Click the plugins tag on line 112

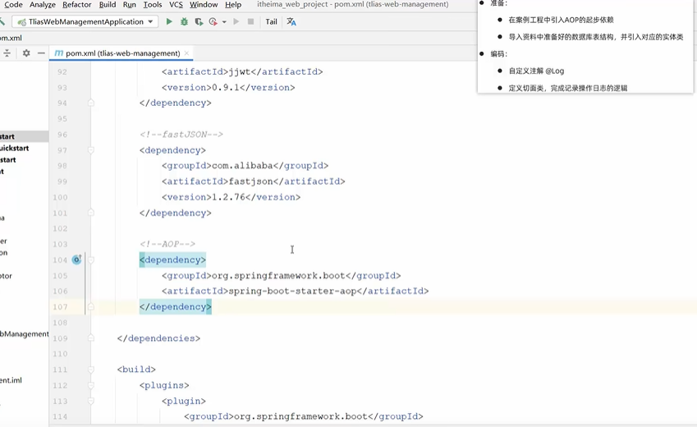[x=164, y=385]
